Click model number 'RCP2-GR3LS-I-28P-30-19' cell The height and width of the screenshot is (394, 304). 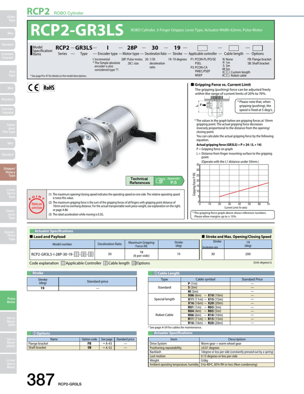tap(62, 254)
